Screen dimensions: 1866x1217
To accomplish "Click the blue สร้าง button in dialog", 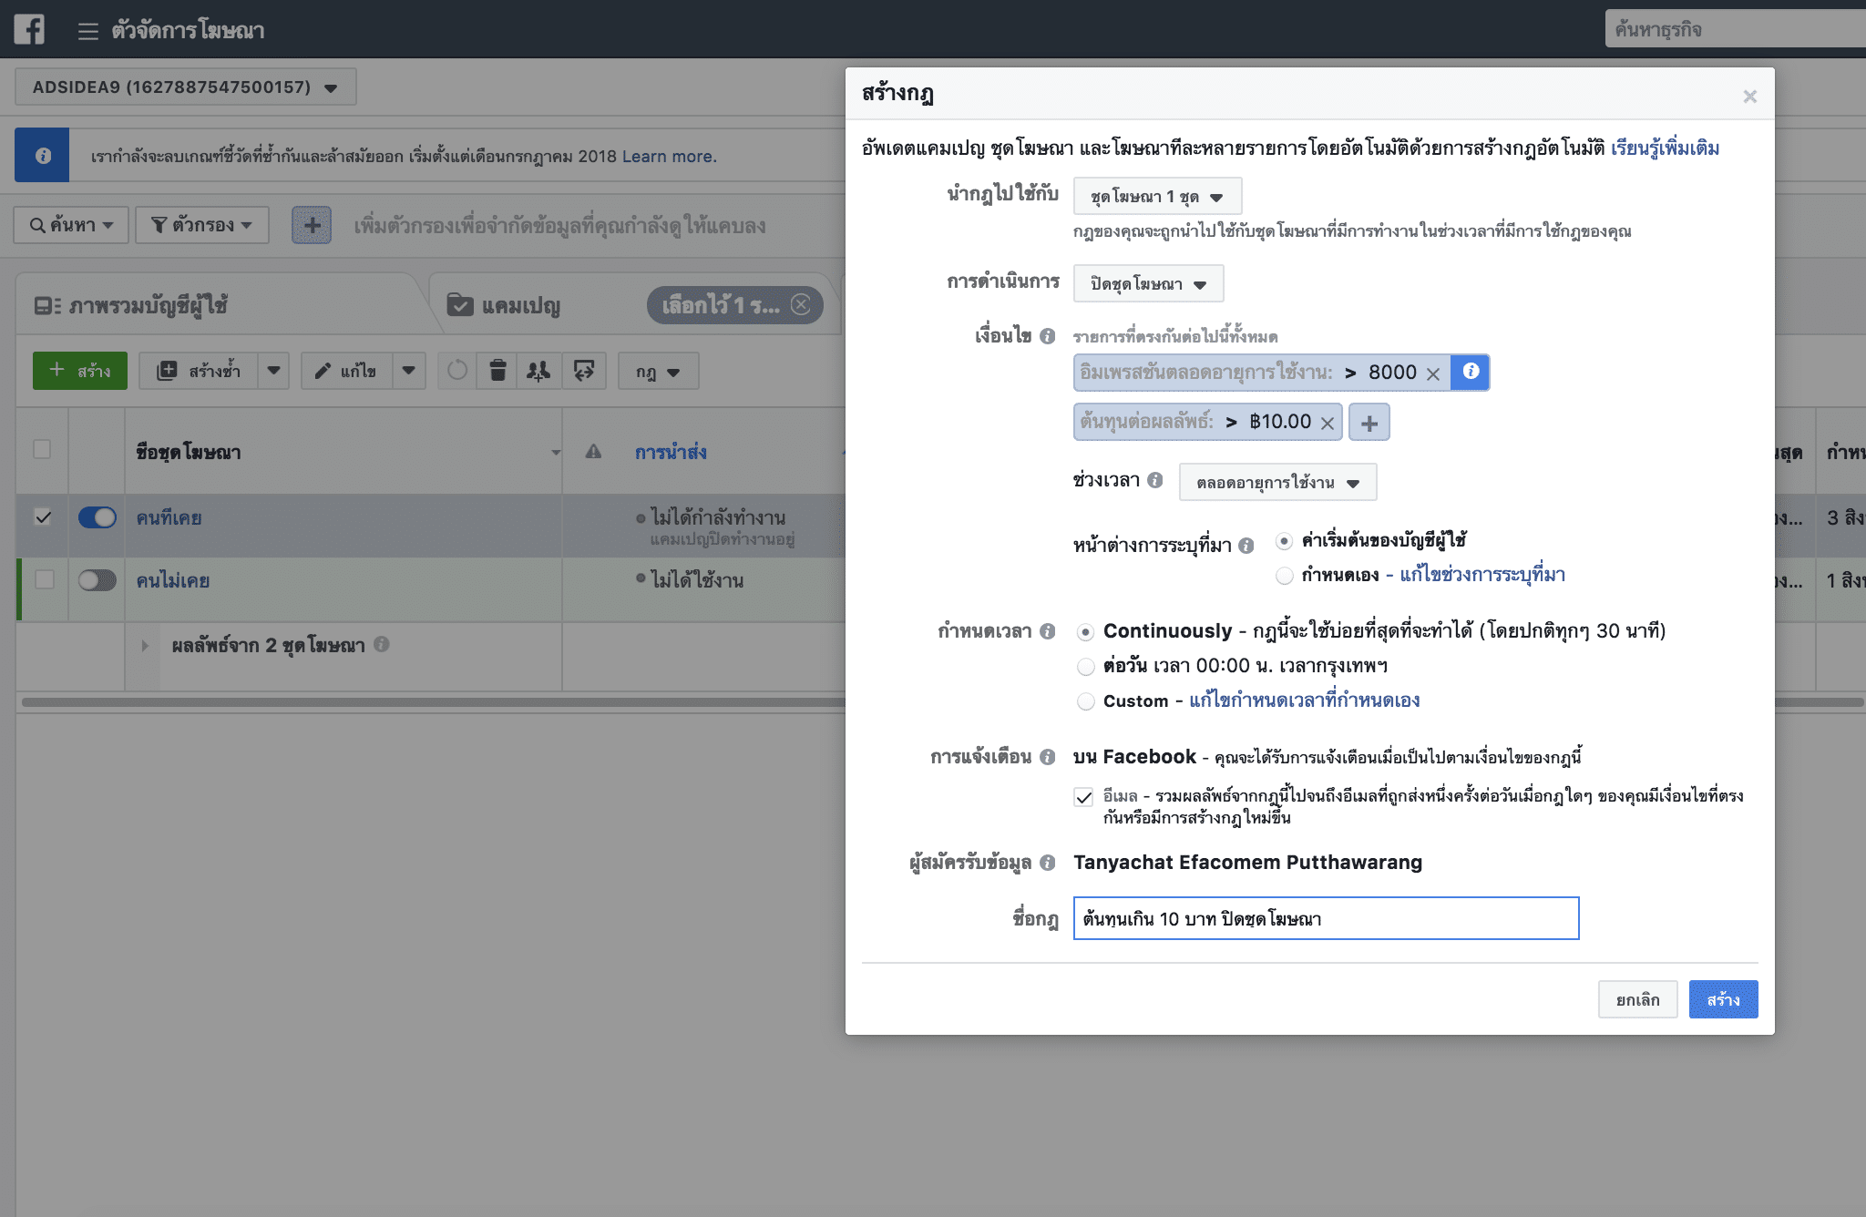I will coord(1722,999).
